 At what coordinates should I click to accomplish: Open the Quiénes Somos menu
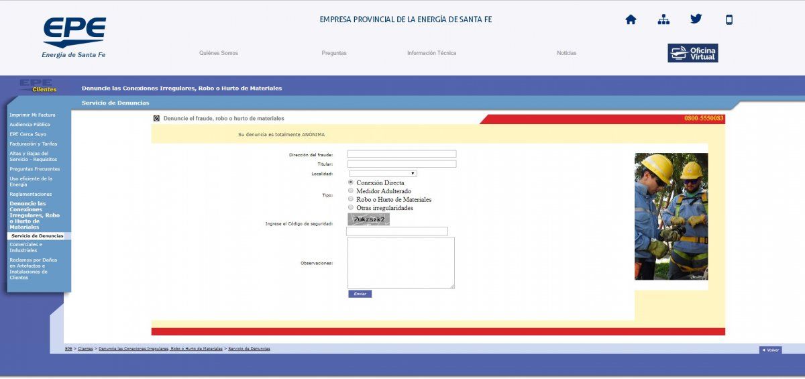(x=219, y=53)
